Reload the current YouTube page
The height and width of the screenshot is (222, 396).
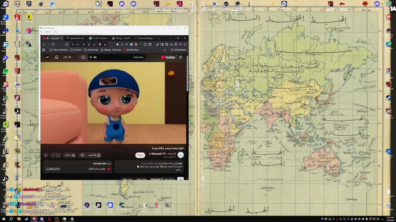pos(53,44)
